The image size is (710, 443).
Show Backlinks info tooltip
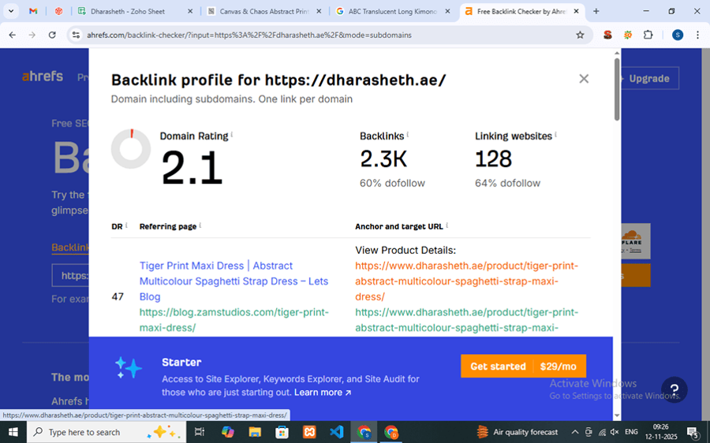click(x=408, y=134)
